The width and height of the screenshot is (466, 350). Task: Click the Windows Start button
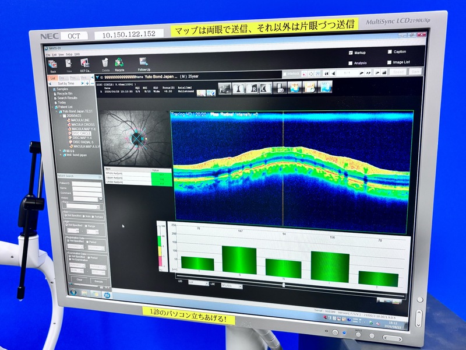point(73,291)
